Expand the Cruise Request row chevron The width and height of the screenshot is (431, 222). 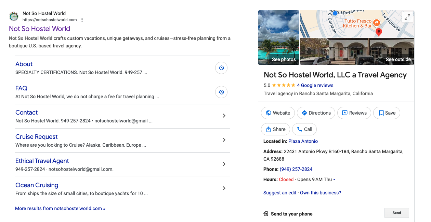224,140
